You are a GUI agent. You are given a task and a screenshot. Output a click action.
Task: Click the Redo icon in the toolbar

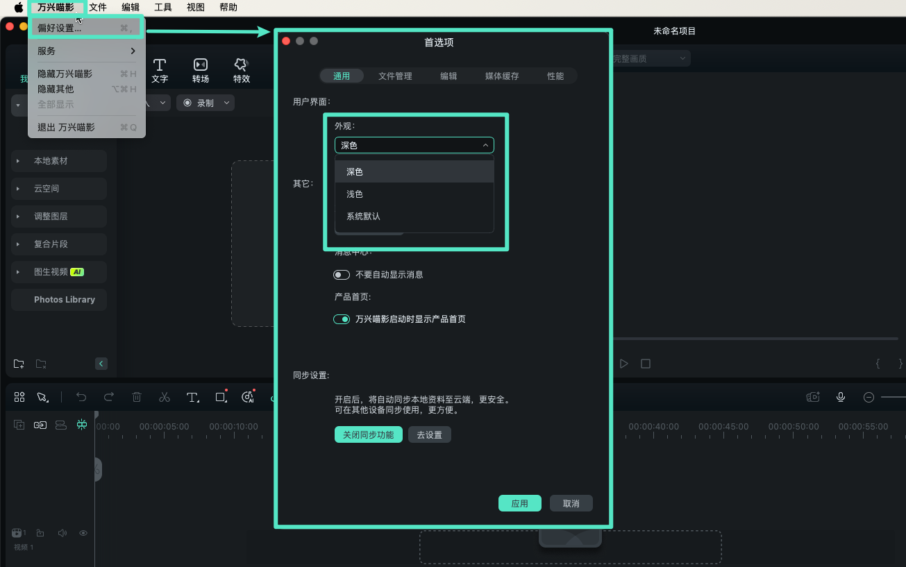click(x=109, y=396)
